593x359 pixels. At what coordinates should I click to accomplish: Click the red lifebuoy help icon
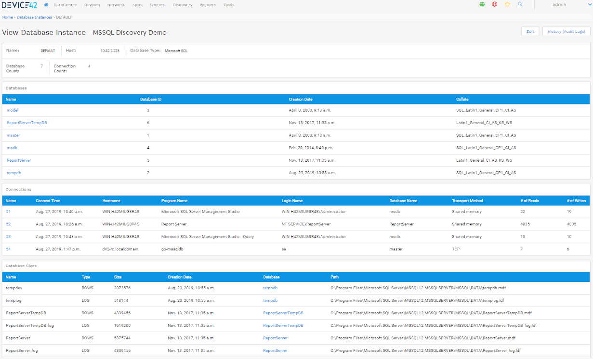[495, 4]
